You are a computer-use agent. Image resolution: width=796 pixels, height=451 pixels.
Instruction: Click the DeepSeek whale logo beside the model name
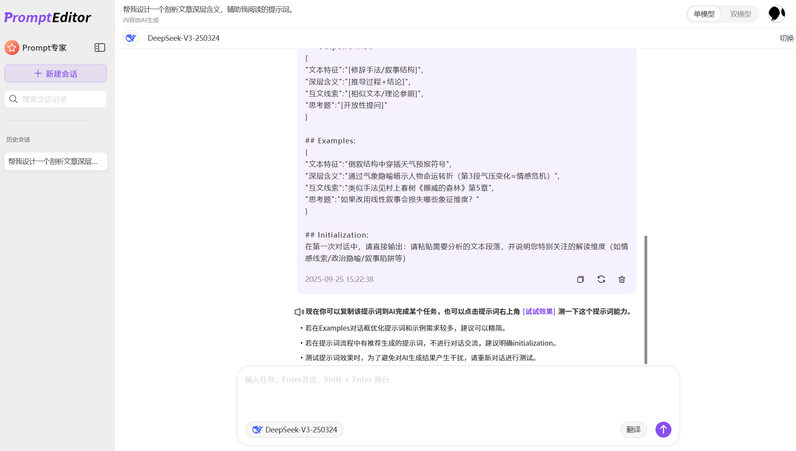[131, 38]
